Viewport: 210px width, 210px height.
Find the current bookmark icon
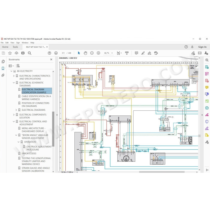pyautogui.click(x=18, y=66)
